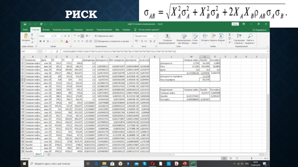This screenshot has height=167, width=298.
Task: Expand font color dropdown arrow
Action: 69,41
